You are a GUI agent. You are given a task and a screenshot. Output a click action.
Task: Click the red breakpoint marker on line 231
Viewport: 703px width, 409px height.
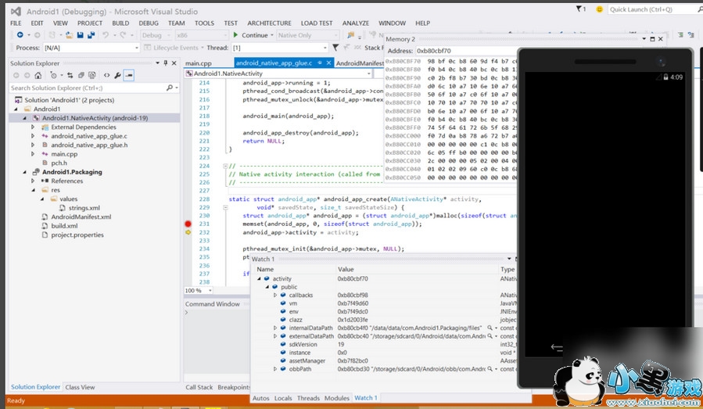[x=188, y=224]
